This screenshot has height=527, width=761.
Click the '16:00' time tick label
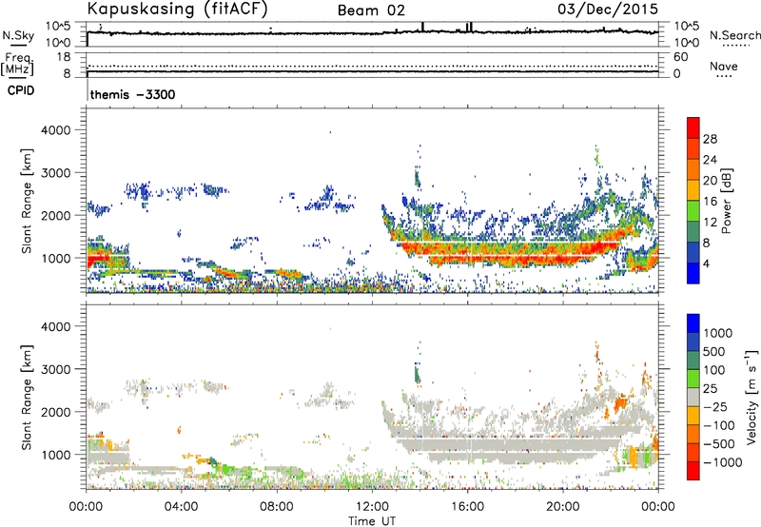467,507
